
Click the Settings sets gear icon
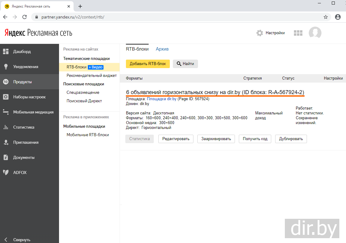[x=6, y=97]
